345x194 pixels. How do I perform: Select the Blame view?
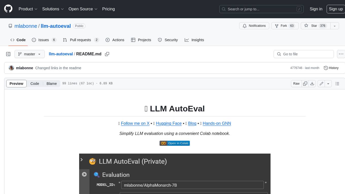(51, 84)
